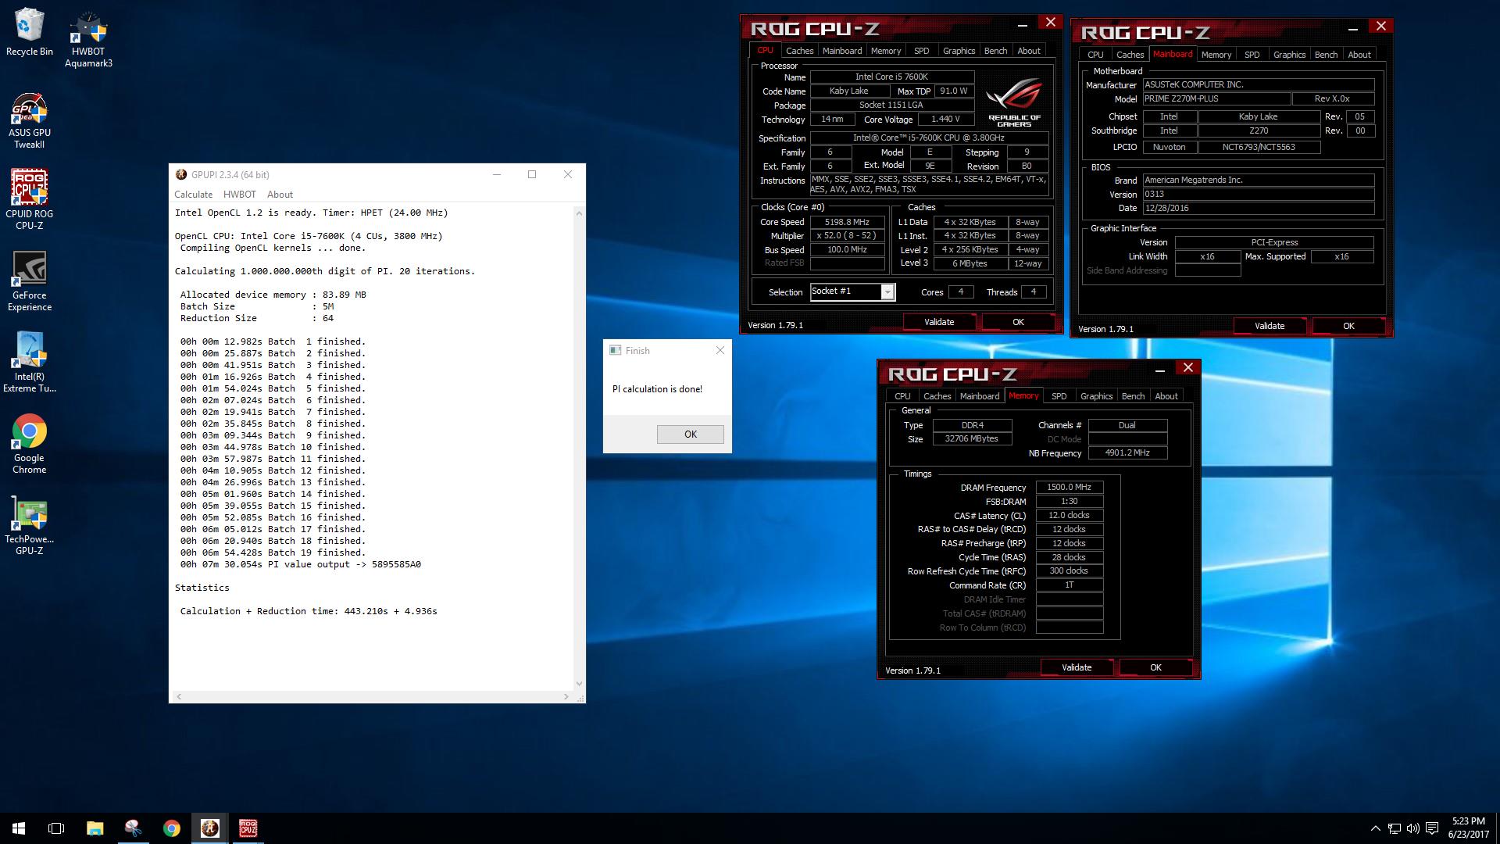Open HWBOT Aquamark3 desktop shortcut
Image resolution: width=1500 pixels, height=844 pixels.
88,39
